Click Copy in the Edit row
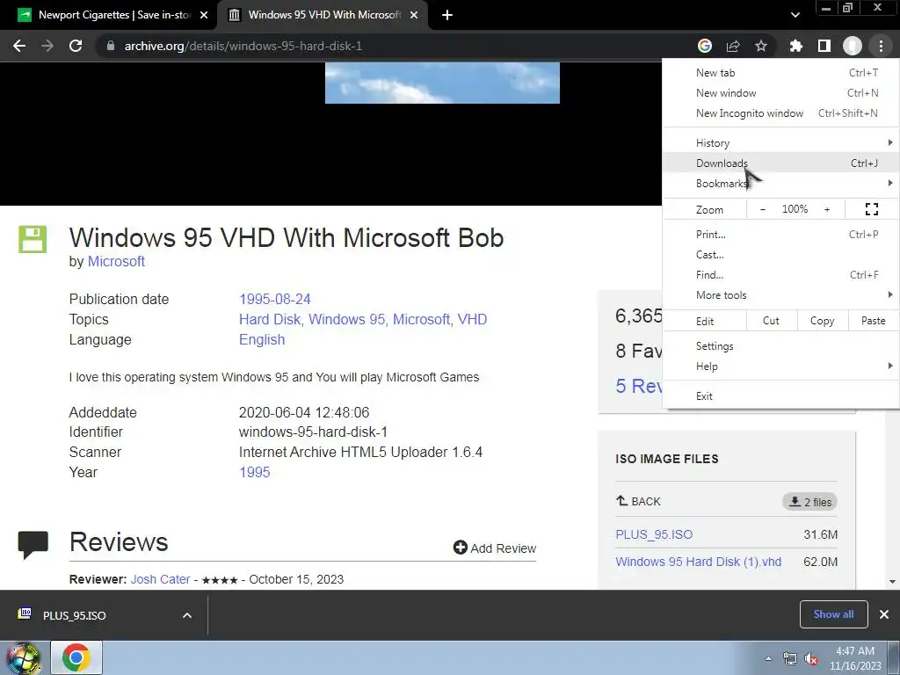The width and height of the screenshot is (900, 675). tap(822, 321)
